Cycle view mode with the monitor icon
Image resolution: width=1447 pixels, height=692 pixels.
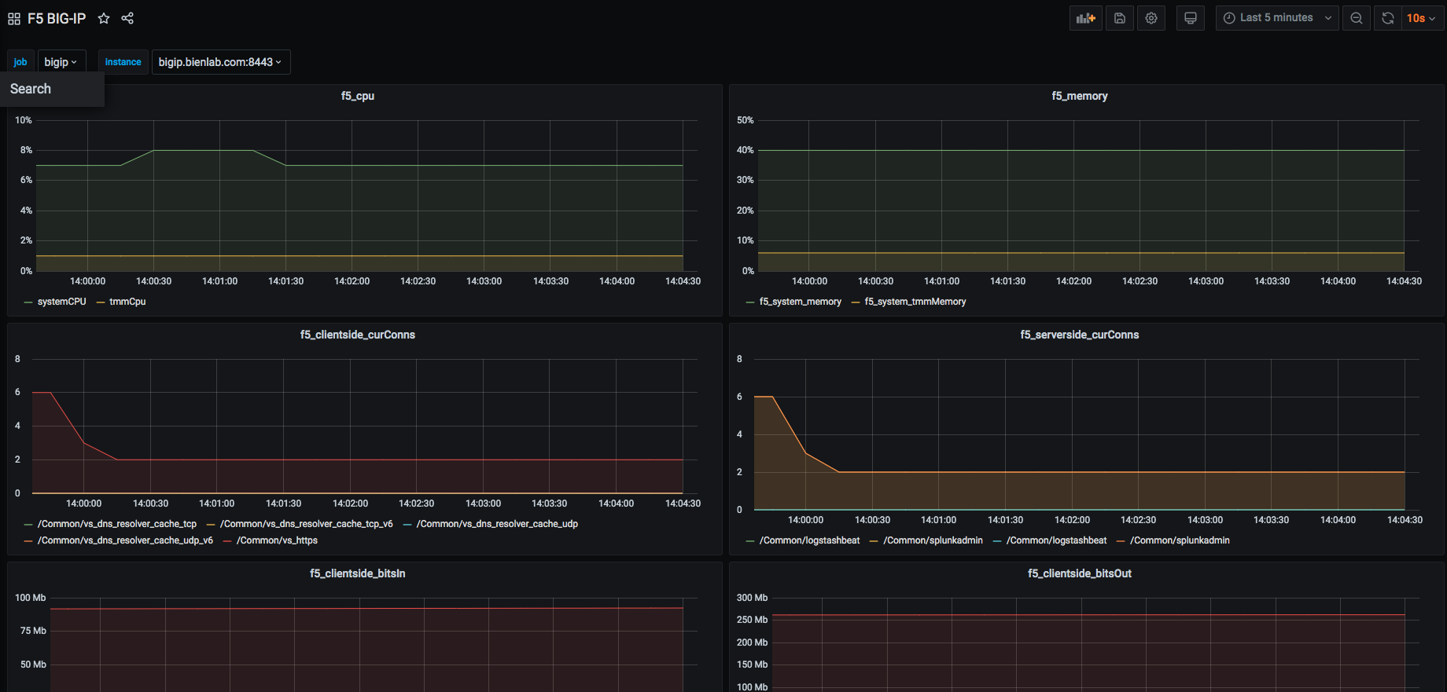coord(1191,18)
